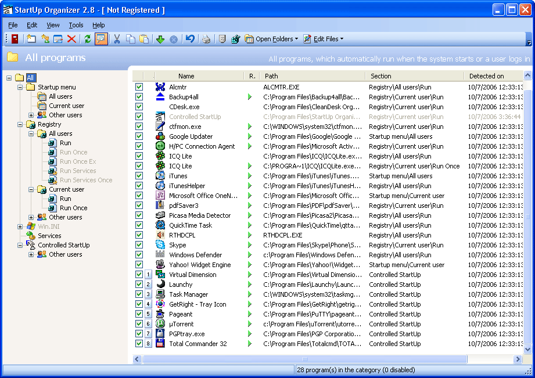Collapse the All root tree node
Screen dimensions: 535x378
(x=9, y=78)
